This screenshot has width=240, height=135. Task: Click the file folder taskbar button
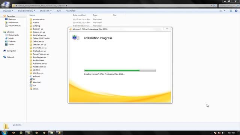pyautogui.click(x=52, y=133)
